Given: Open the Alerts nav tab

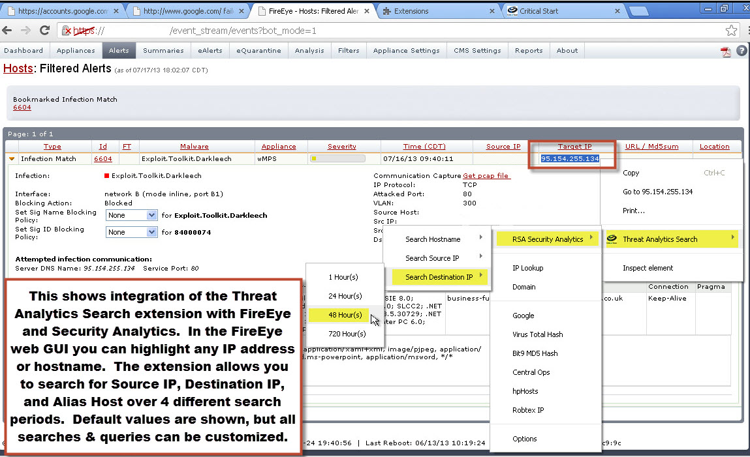Looking at the screenshot, I should pos(119,50).
